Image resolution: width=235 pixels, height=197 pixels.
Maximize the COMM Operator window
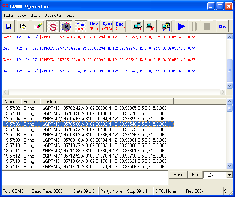tap(220, 6)
